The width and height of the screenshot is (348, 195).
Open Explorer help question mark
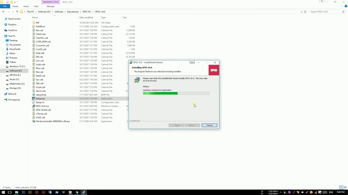tap(346, 6)
